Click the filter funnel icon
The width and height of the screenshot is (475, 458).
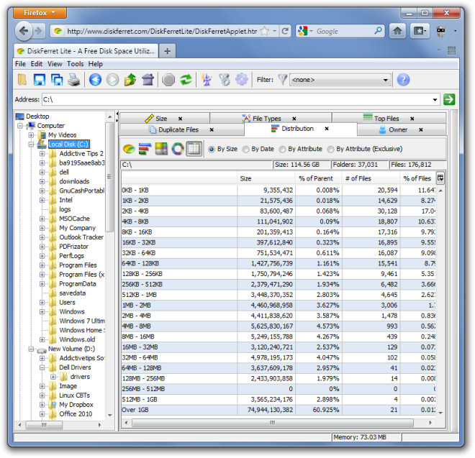(x=283, y=80)
